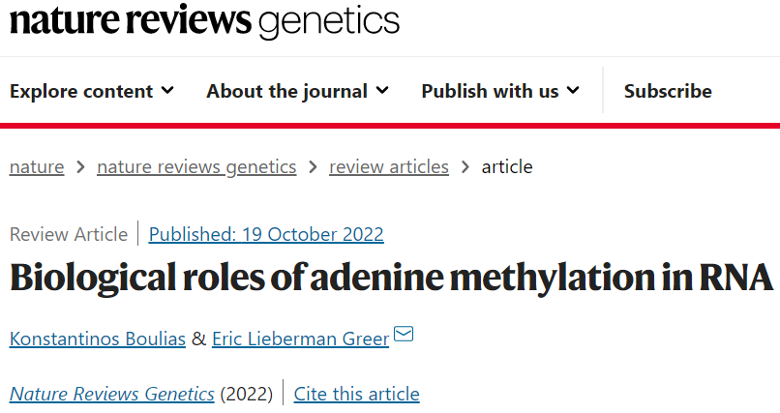Click the current article breadcrumb text
This screenshot has width=780, height=413.
[x=507, y=166]
